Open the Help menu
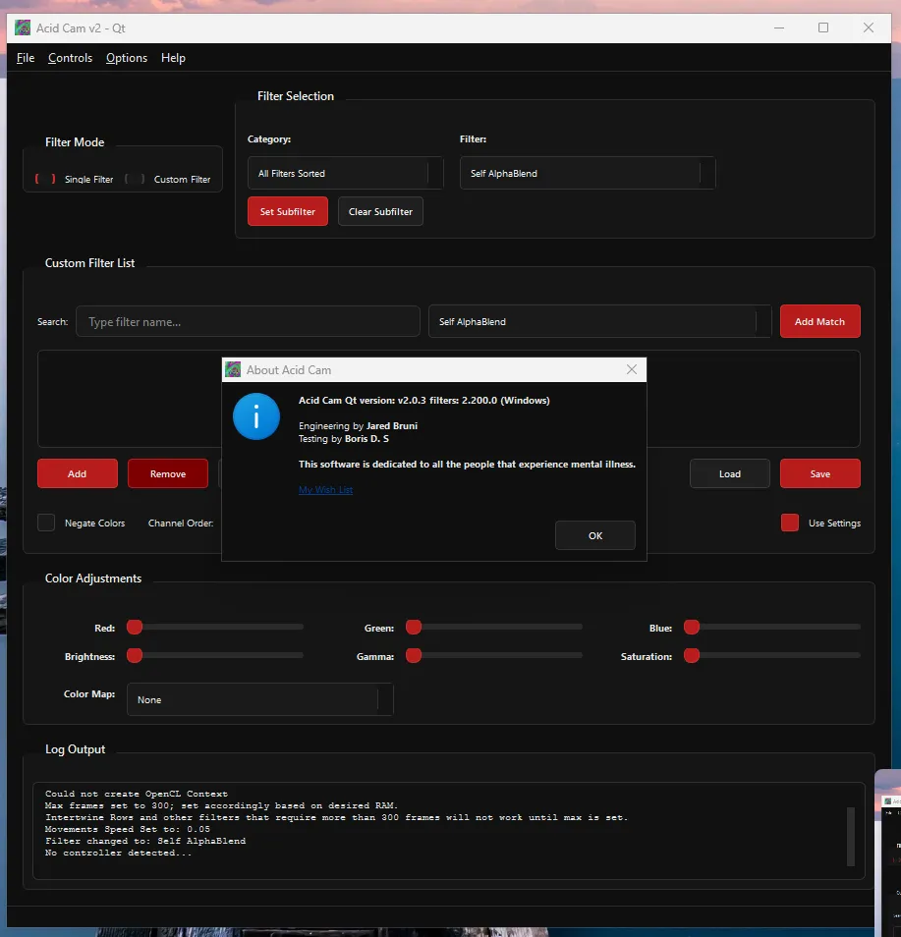Viewport: 901px width, 937px height. point(173,58)
